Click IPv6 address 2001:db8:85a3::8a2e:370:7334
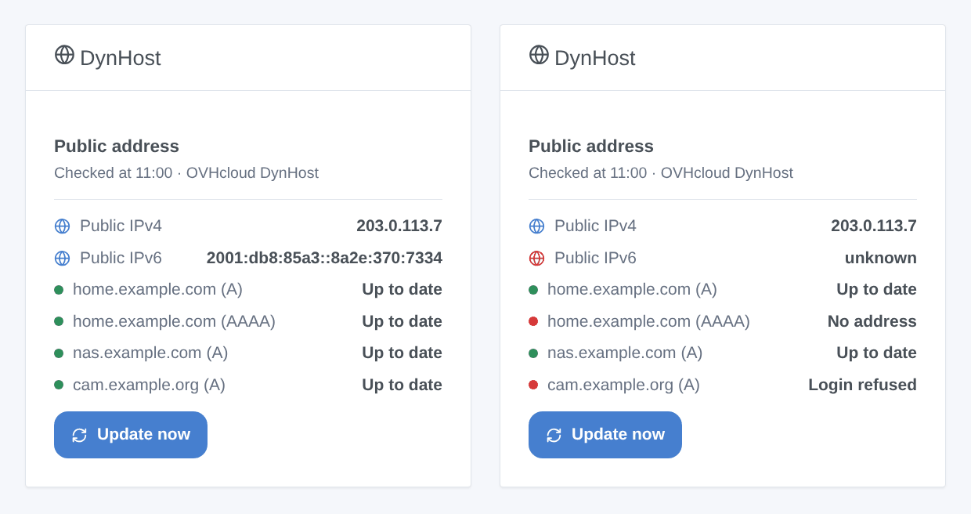Image resolution: width=971 pixels, height=514 pixels. [x=324, y=258]
